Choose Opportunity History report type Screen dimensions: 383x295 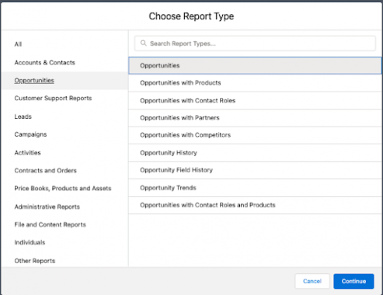[255, 153]
